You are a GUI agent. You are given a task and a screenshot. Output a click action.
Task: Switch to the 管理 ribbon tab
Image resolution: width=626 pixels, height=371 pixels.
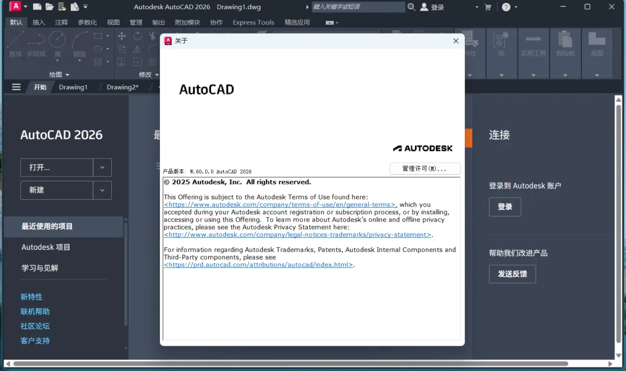click(136, 23)
